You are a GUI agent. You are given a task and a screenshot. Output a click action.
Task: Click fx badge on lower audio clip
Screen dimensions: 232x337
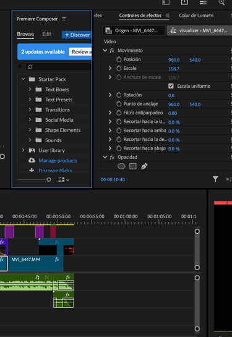click(x=67, y=295)
